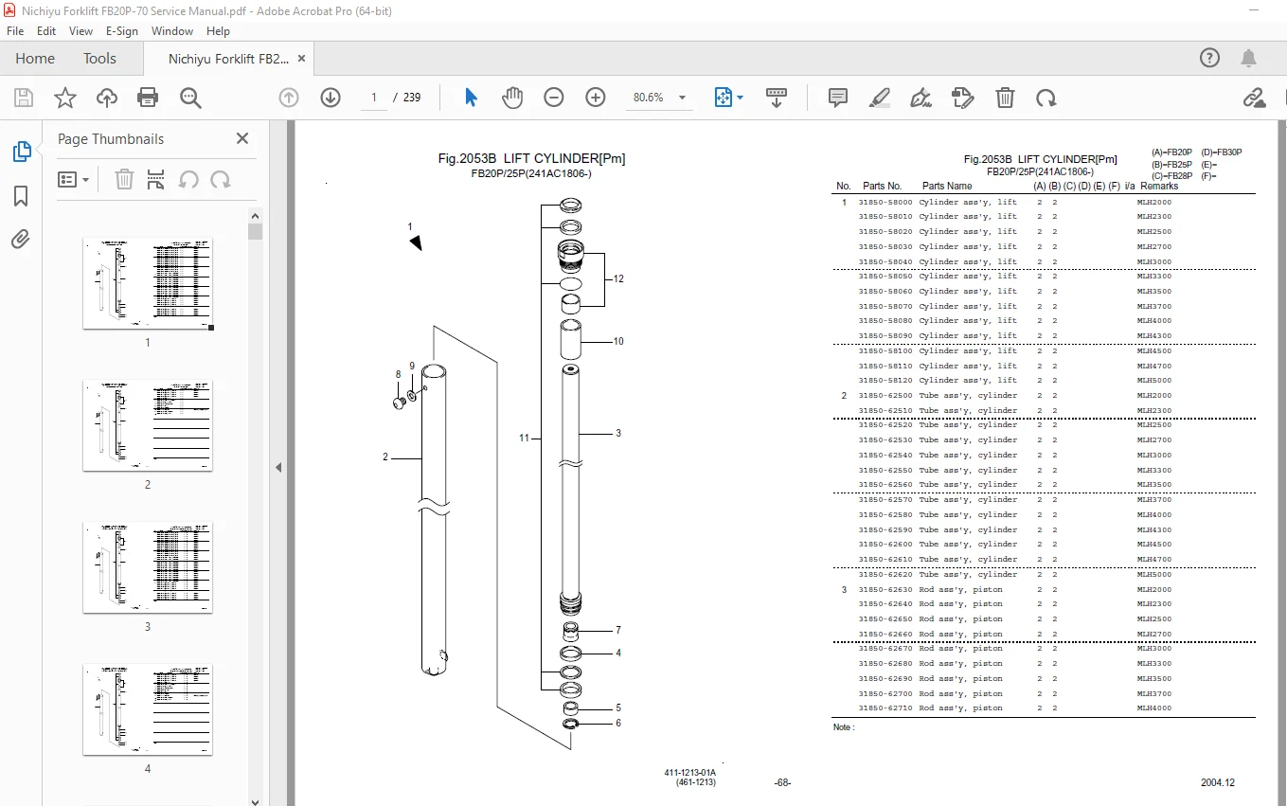The width and height of the screenshot is (1287, 806).
Task: Undo using the Page Thumbnails panel arrow
Action: point(188,179)
